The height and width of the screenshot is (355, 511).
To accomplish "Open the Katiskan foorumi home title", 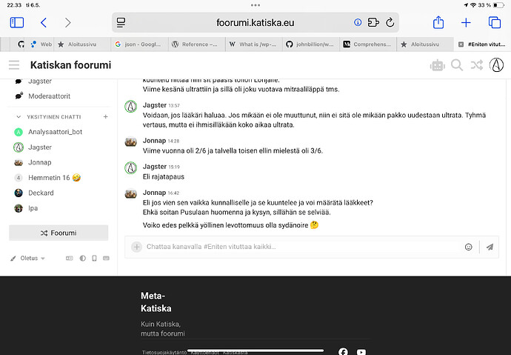I will coord(70,65).
